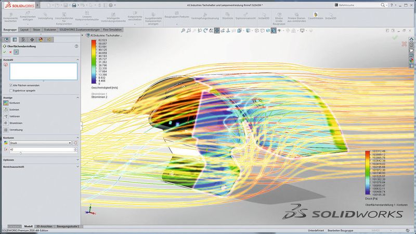The width and height of the screenshot is (416, 234).
Task: Open the Bewegungsstudie 1 bottom tab
Action: (68, 226)
